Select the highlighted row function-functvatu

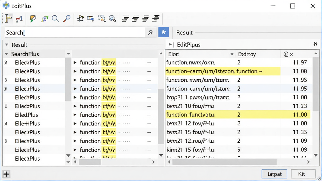point(238,114)
